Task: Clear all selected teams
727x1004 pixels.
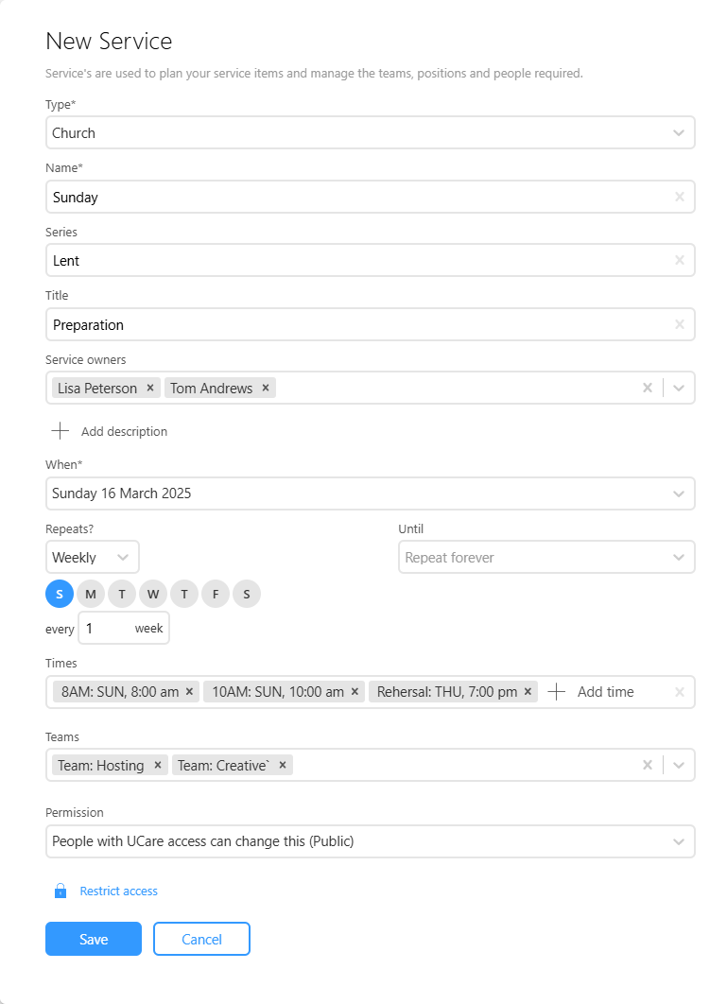Action: tap(648, 765)
